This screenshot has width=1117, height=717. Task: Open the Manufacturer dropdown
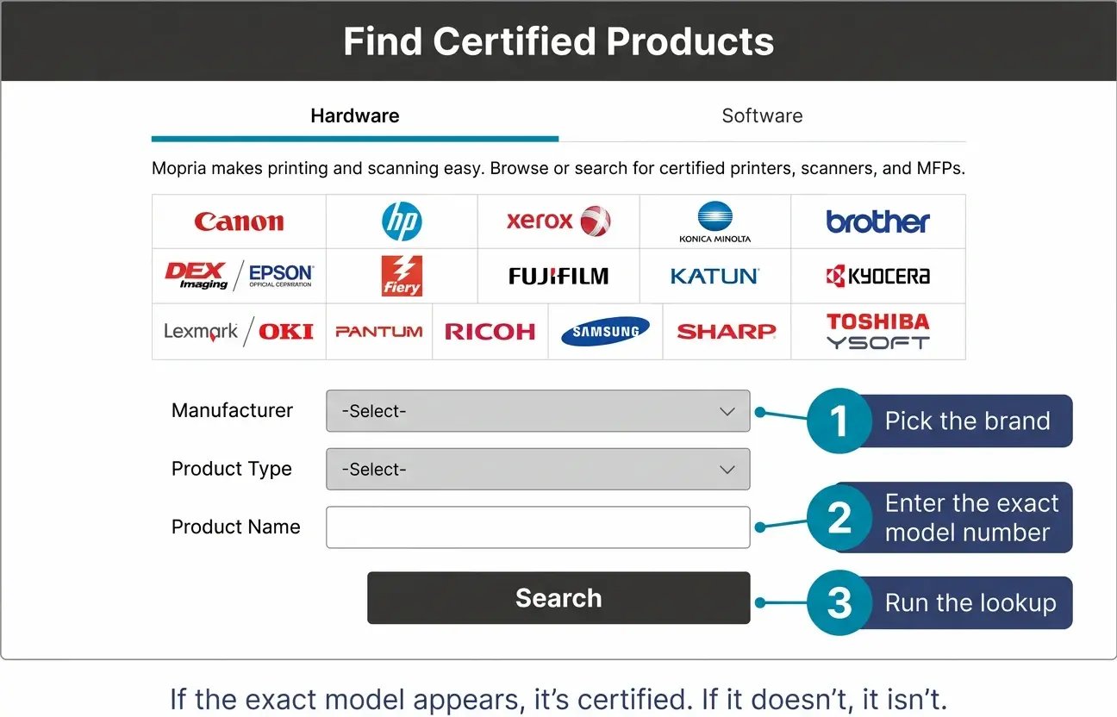(538, 411)
